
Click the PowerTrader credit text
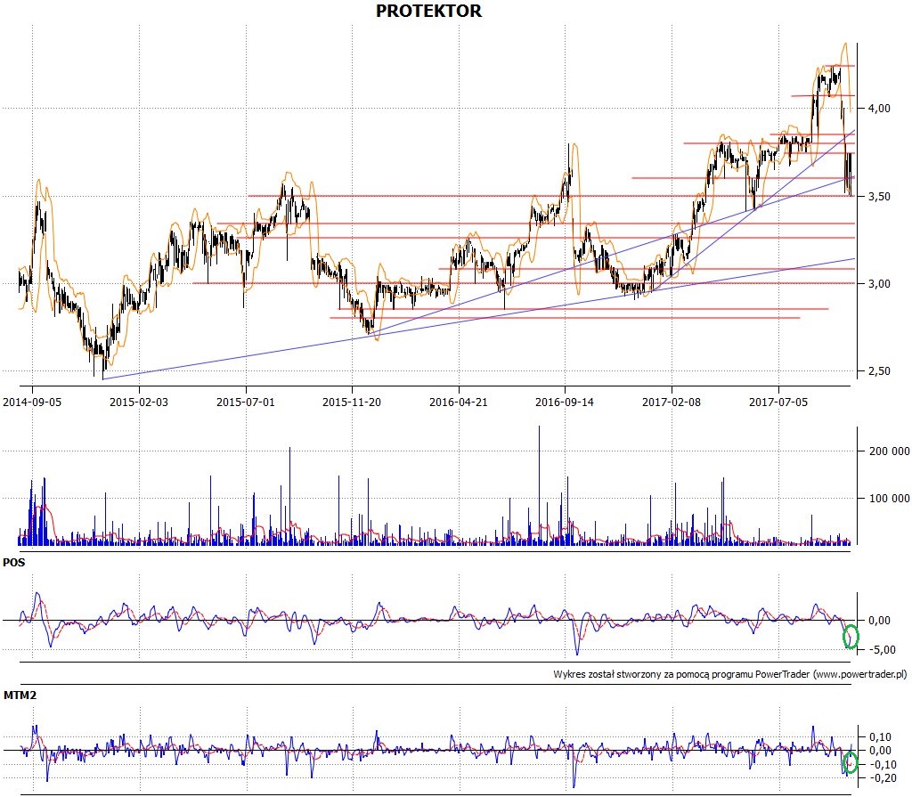pos(730,674)
